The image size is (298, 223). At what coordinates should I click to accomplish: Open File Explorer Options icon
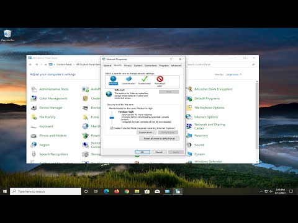click(x=189, y=108)
